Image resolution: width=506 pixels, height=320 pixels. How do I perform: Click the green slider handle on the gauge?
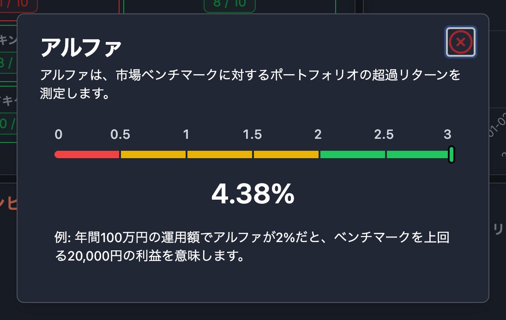(x=452, y=154)
